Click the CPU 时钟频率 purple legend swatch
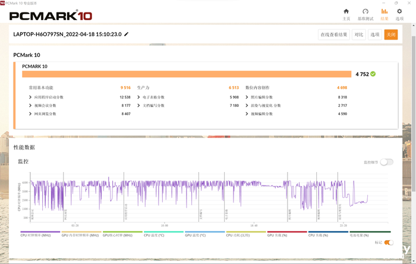Screen dimensions: 416x264 coord(40,232)
